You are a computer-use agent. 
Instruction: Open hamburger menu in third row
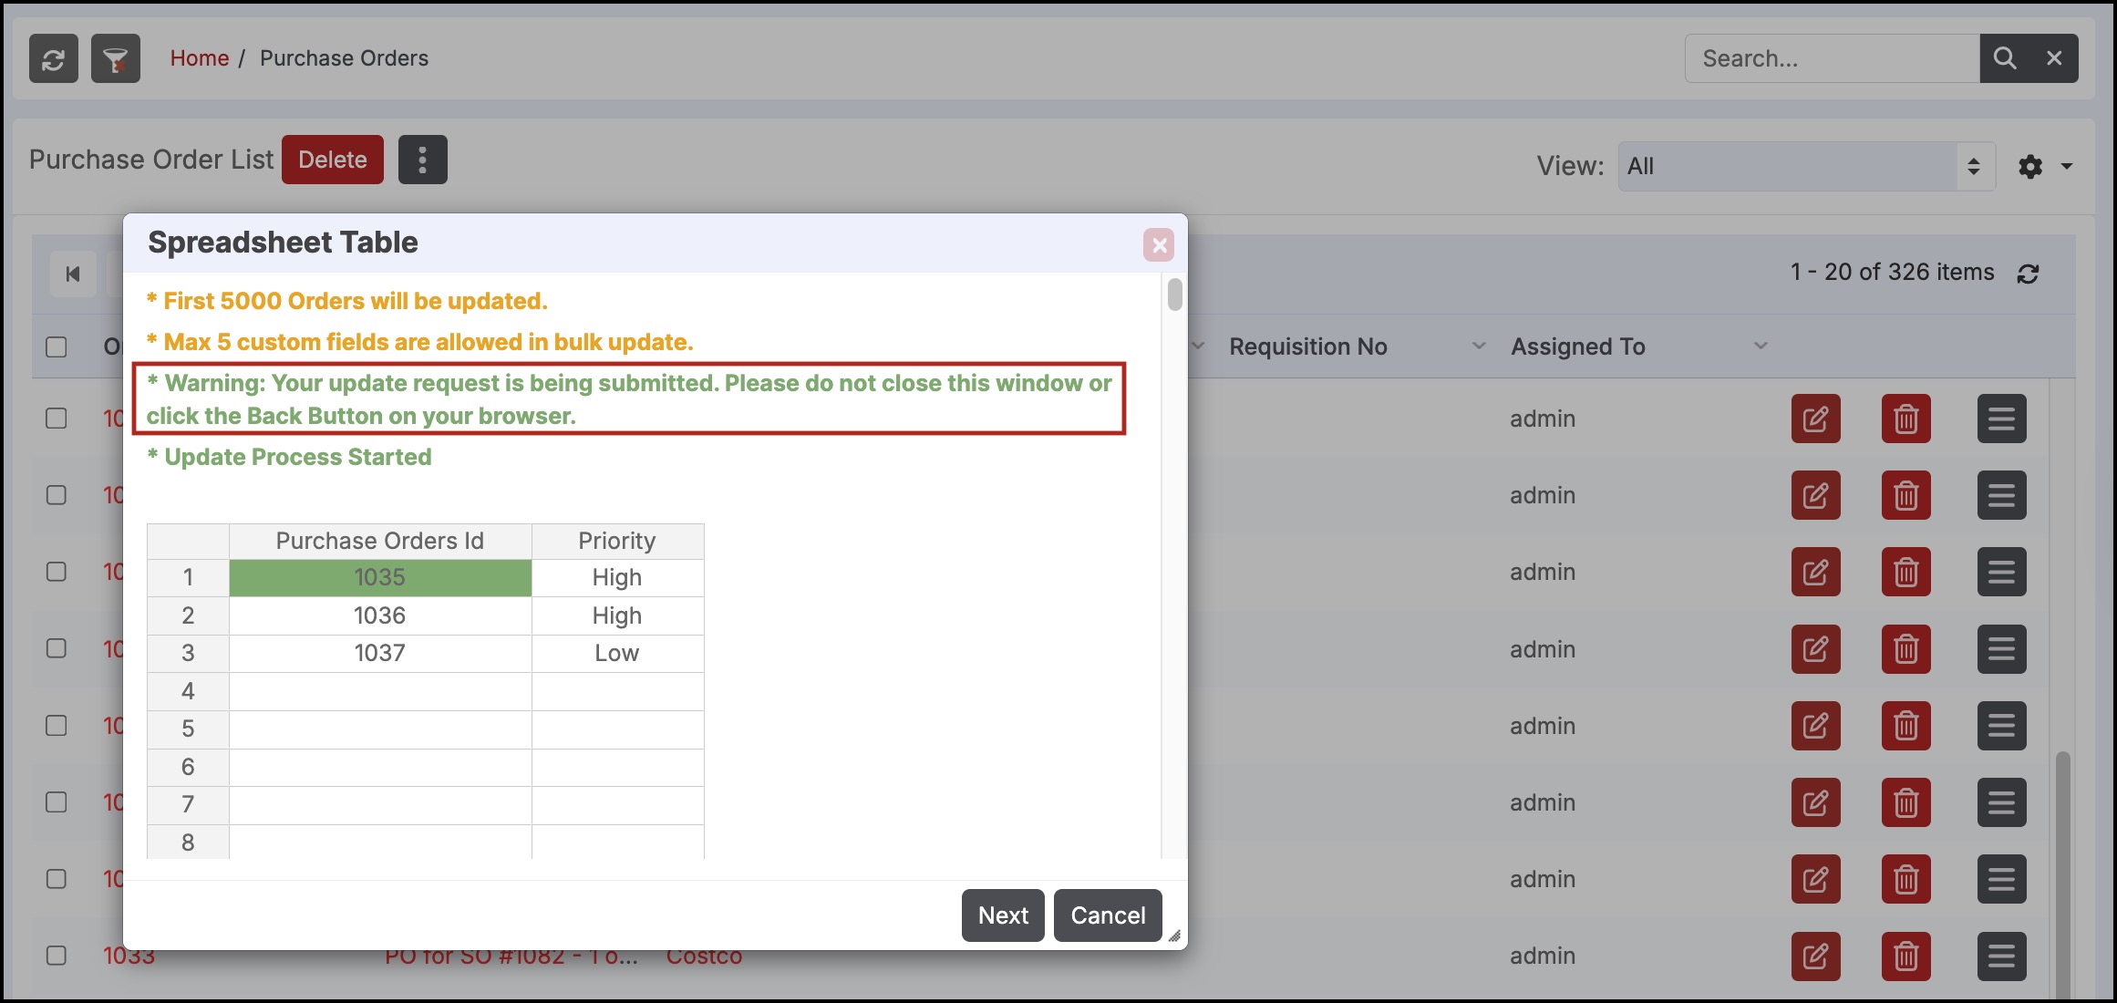click(x=2001, y=573)
